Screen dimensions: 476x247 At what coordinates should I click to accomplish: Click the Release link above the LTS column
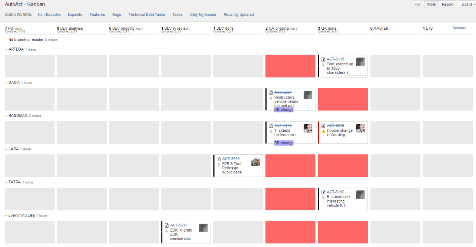tap(461, 28)
